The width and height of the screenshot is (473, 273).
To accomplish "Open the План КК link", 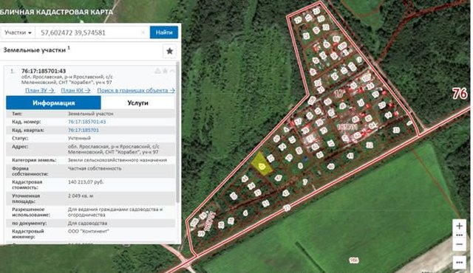I will point(75,90).
